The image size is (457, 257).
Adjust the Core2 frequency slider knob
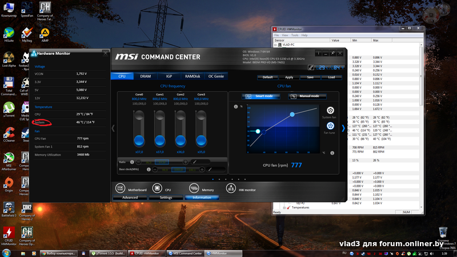point(181,140)
